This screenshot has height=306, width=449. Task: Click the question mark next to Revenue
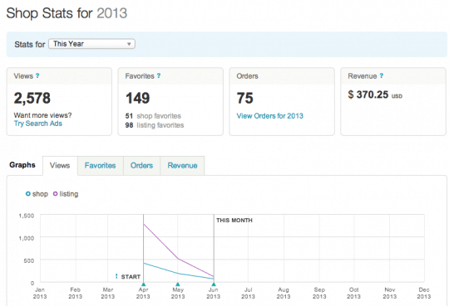coord(382,75)
